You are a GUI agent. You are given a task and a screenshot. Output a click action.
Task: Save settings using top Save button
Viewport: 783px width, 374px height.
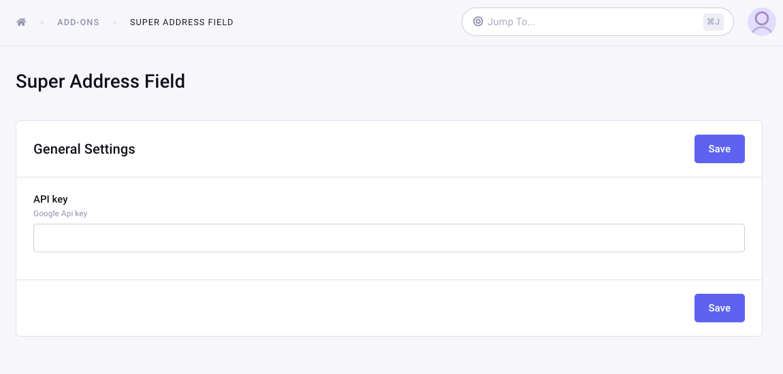pos(719,149)
